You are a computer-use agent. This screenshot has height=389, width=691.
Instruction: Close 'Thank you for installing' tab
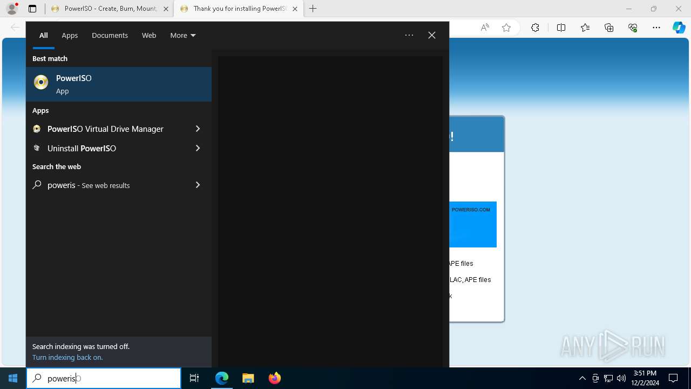[295, 9]
